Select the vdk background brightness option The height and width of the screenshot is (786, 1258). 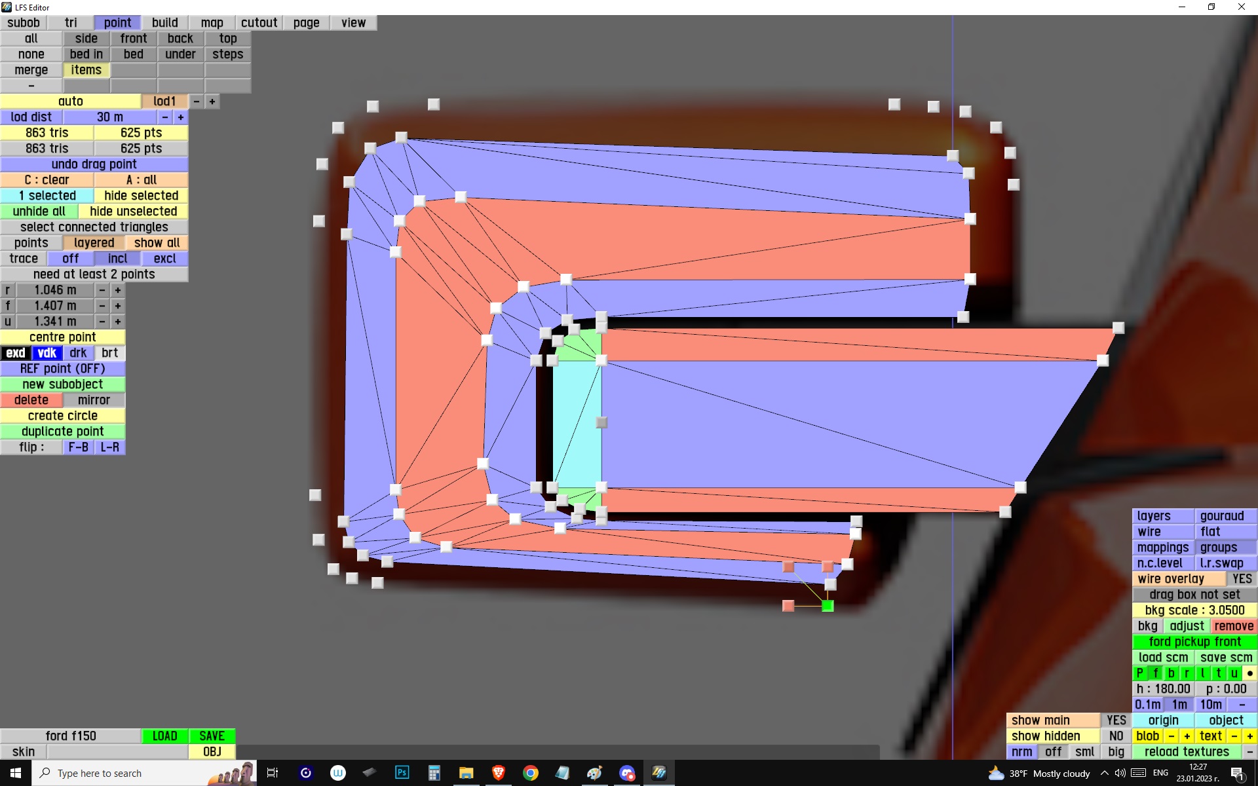[47, 353]
